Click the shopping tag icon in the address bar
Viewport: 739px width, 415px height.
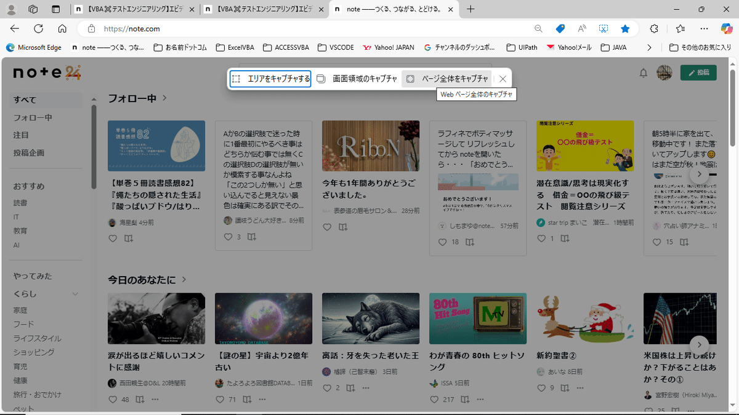click(560, 29)
